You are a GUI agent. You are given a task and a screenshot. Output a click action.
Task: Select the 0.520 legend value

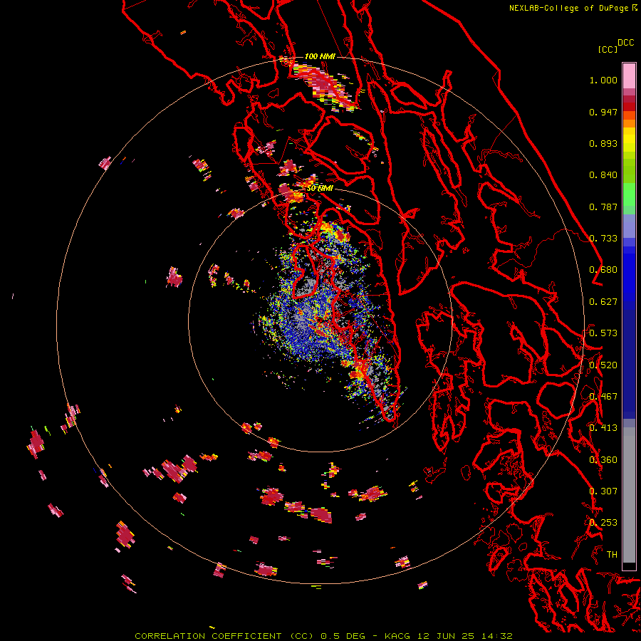pyautogui.click(x=603, y=365)
